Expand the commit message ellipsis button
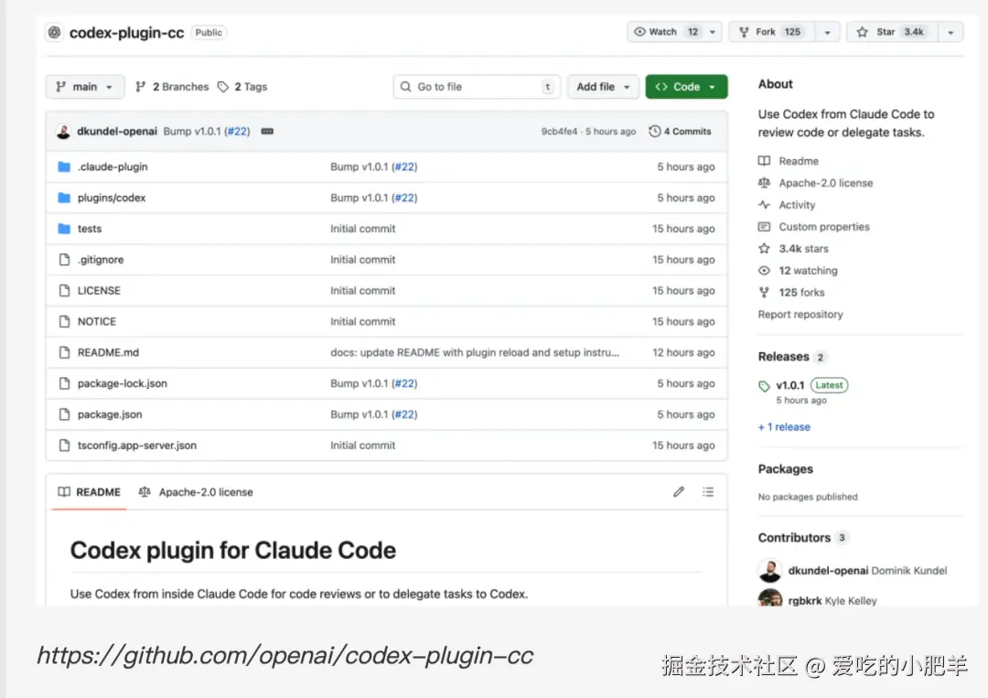Viewport: 988px width, 698px height. click(267, 131)
